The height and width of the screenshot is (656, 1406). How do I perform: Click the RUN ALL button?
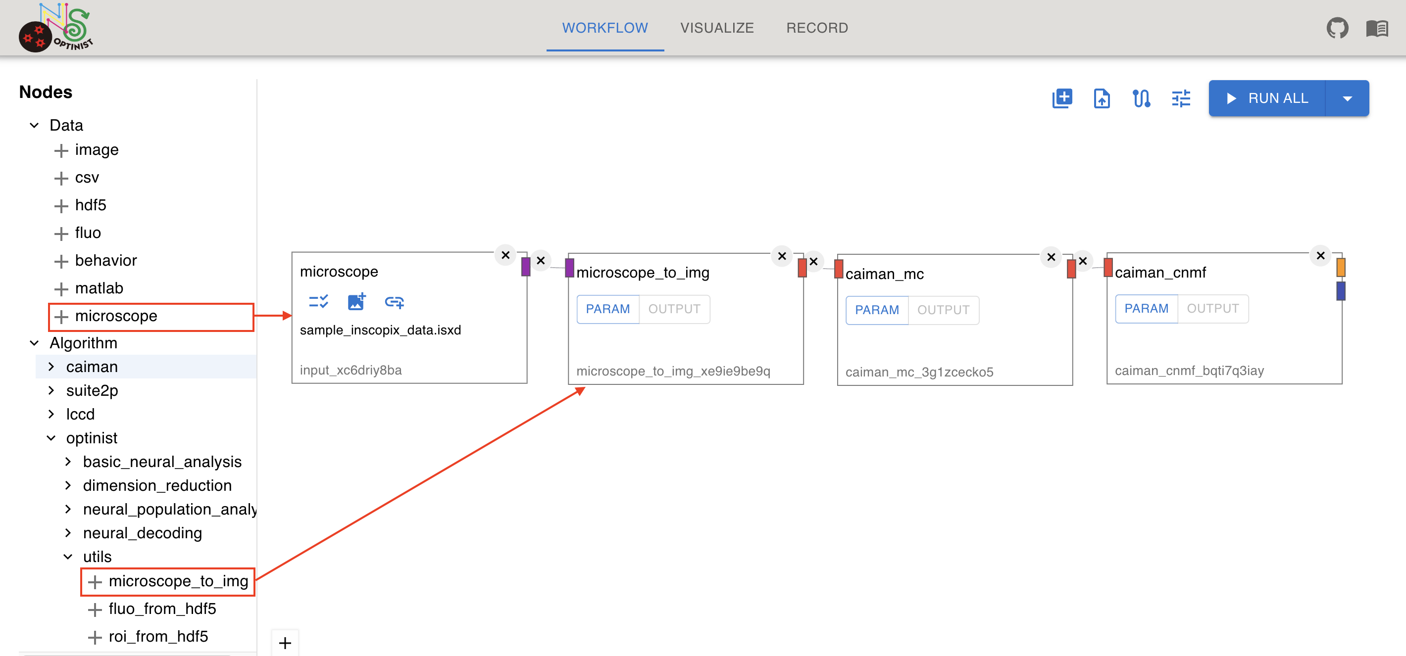pos(1266,99)
